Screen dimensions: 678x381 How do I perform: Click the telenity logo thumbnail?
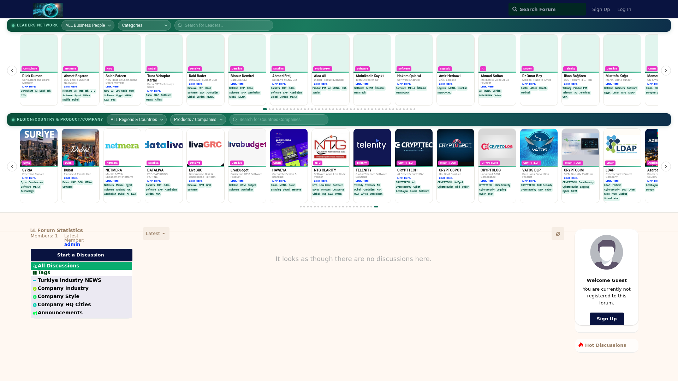[372, 147]
